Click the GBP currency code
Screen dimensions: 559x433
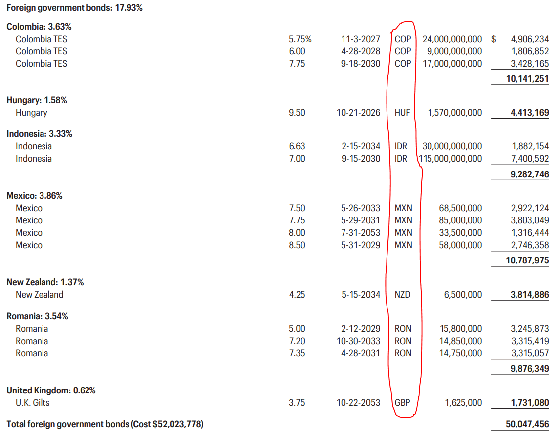[x=402, y=402]
